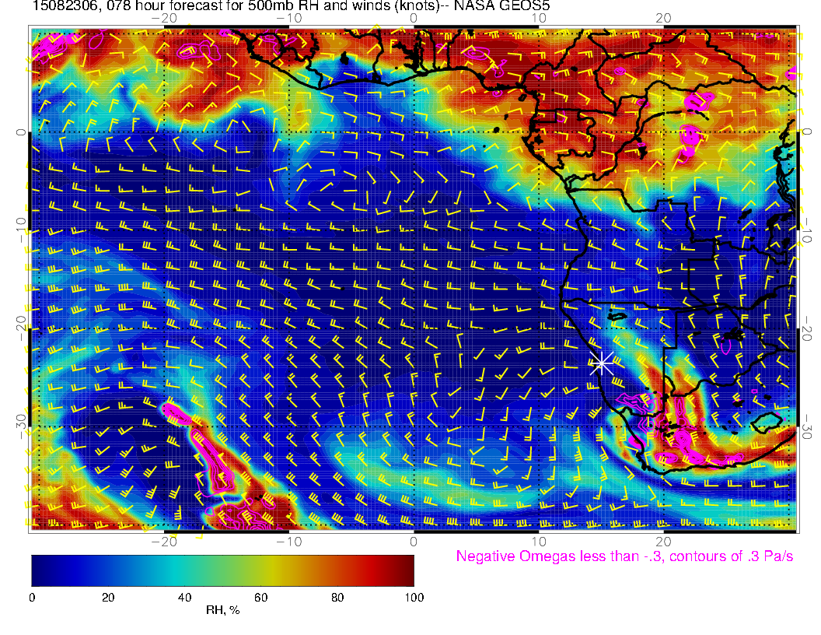Image resolution: width=821 pixels, height=635 pixels.
Task: Click the top axis longitude label 20
Action: click(663, 19)
